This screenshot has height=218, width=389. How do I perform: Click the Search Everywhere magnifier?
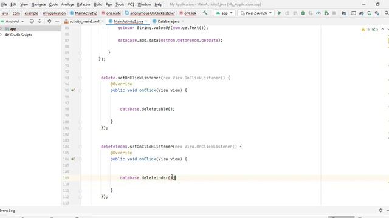click(387, 13)
